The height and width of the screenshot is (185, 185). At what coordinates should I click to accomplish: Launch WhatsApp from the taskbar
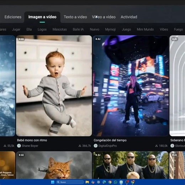[116, 182]
